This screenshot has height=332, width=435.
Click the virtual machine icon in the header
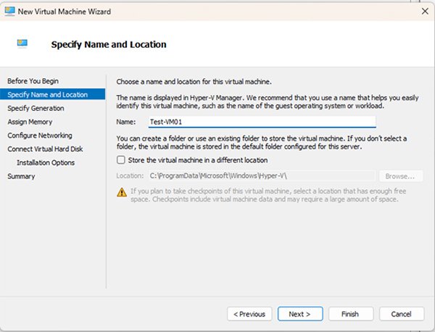coord(23,43)
